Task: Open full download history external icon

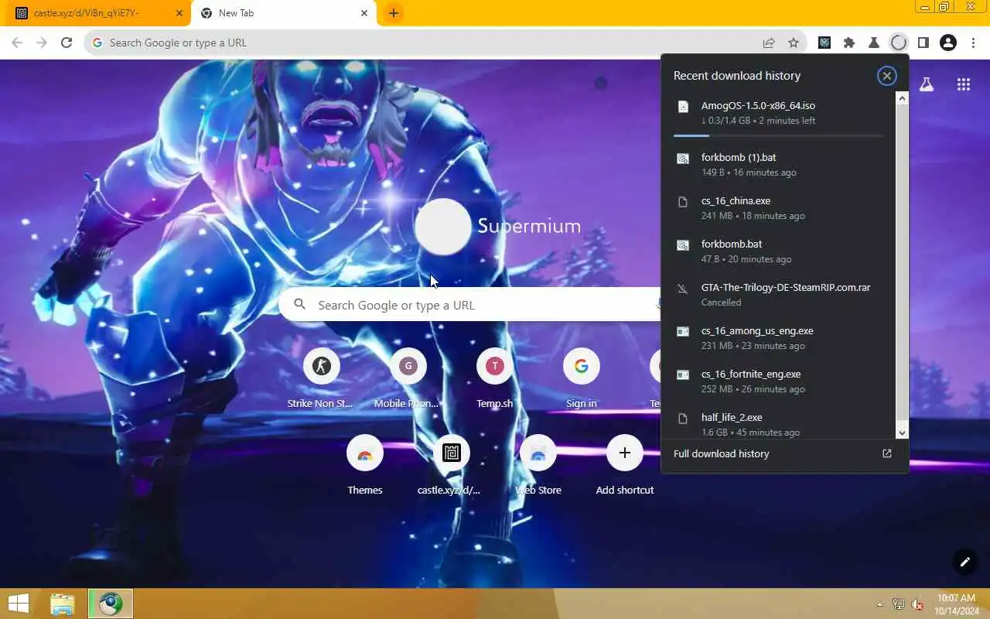Action: 887,453
